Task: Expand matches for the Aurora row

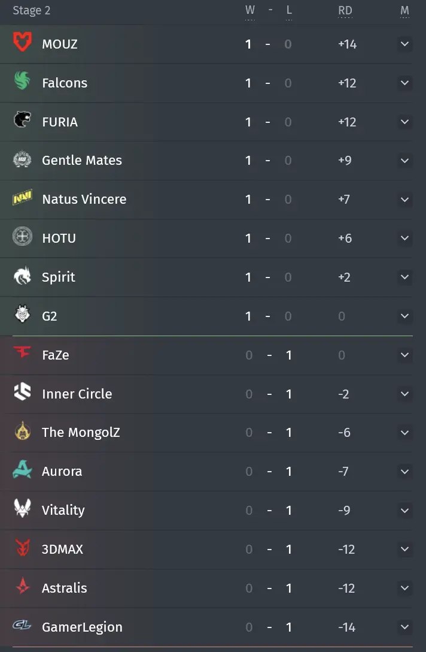Action: (404, 472)
